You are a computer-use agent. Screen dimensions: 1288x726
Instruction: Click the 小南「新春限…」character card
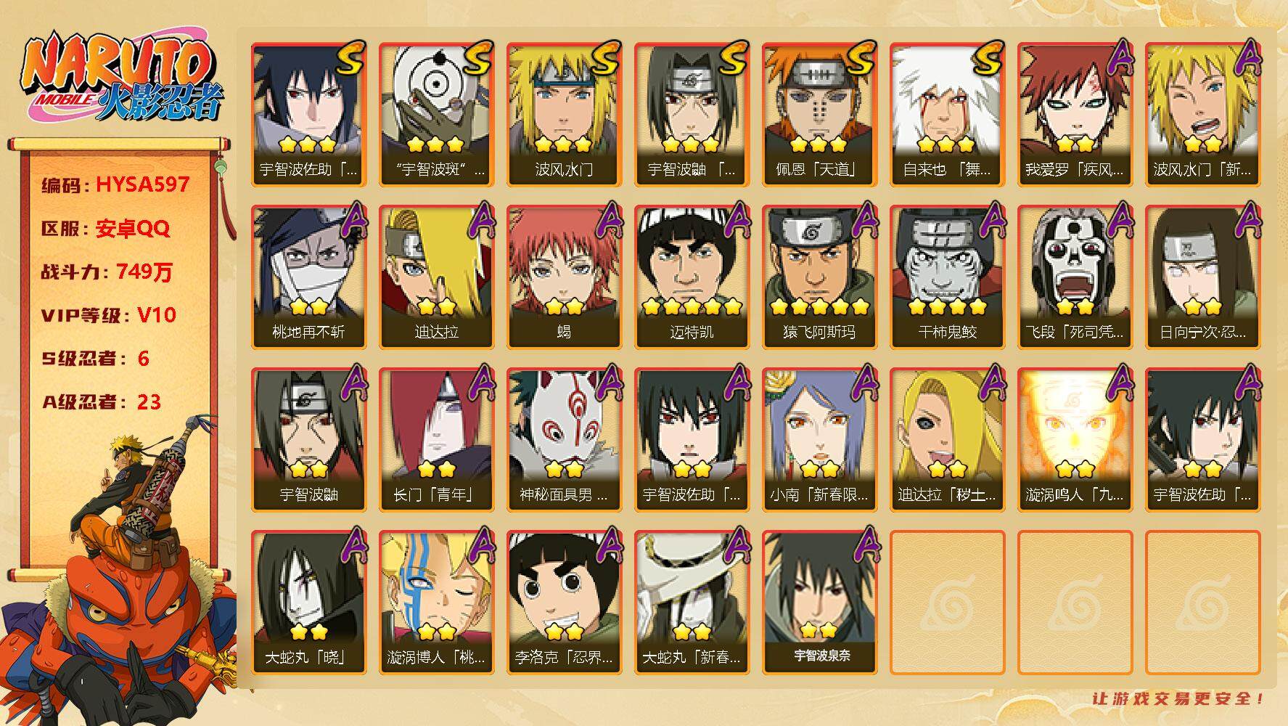pos(819,440)
